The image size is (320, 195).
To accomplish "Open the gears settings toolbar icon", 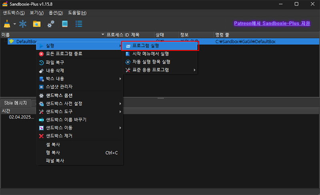I will coord(51,24).
